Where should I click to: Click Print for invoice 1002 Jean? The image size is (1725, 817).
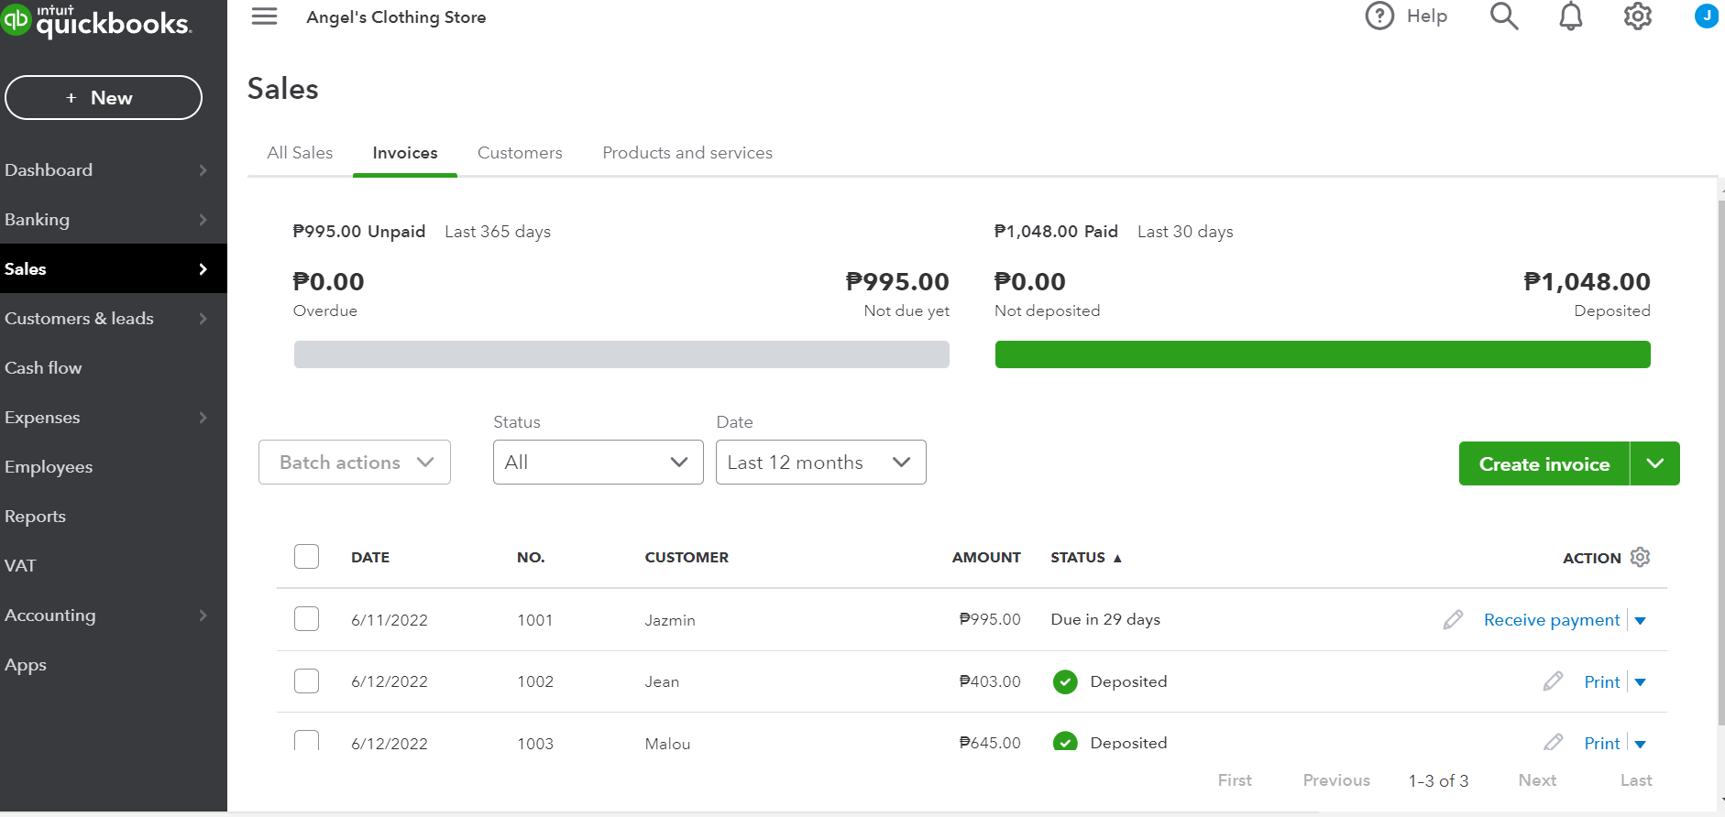pos(1602,682)
